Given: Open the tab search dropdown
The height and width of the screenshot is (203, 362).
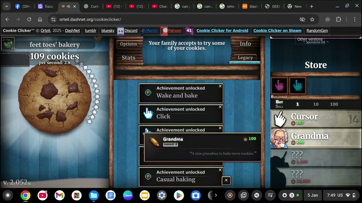Looking at the screenshot, I should (7, 6).
